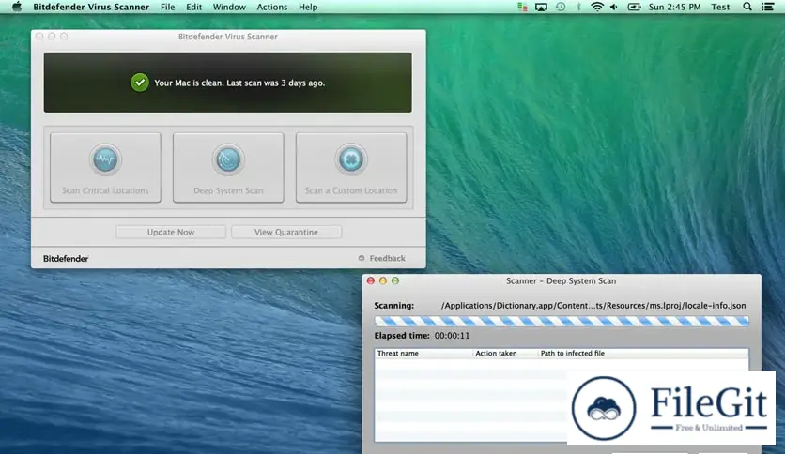
Task: Click the Update Now button
Action: coord(171,232)
